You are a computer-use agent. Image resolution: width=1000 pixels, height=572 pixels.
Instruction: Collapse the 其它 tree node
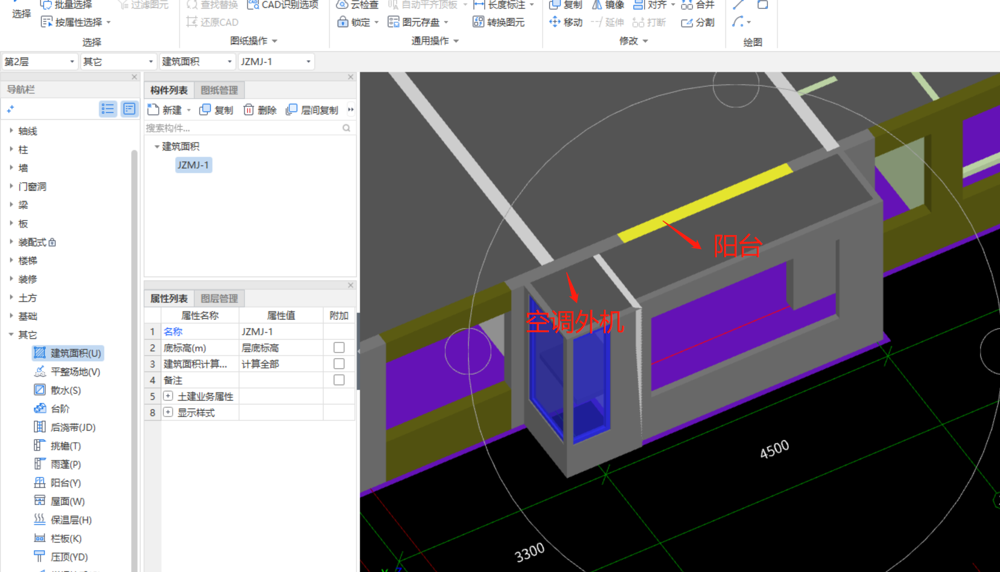(11, 334)
